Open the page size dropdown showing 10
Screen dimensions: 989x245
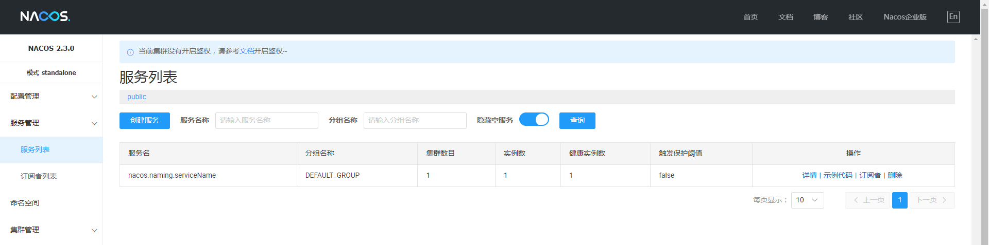(807, 200)
